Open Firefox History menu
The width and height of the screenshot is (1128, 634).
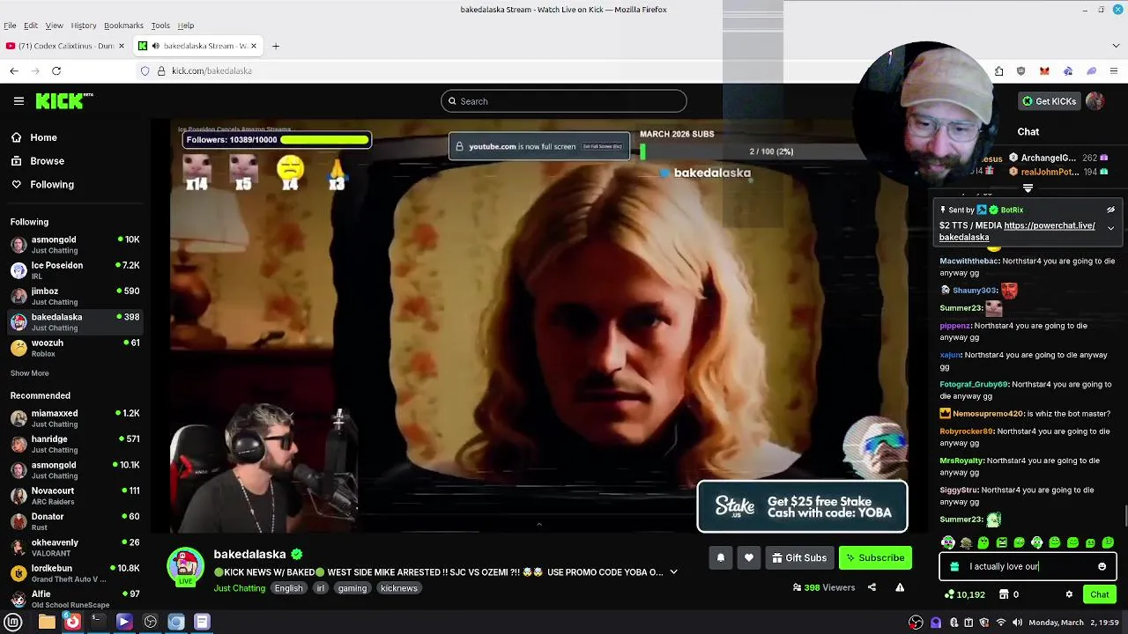pyautogui.click(x=84, y=26)
